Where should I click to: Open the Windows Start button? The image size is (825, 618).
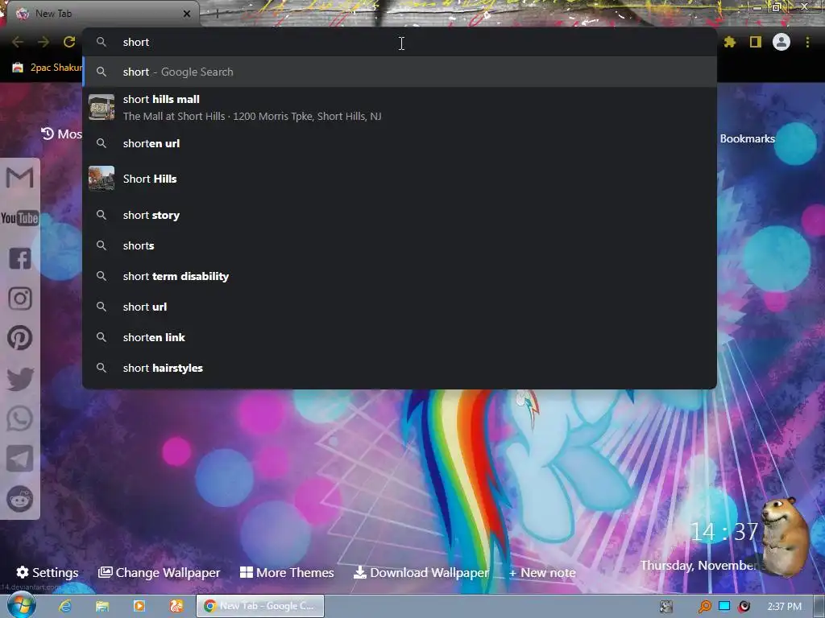(x=21, y=606)
